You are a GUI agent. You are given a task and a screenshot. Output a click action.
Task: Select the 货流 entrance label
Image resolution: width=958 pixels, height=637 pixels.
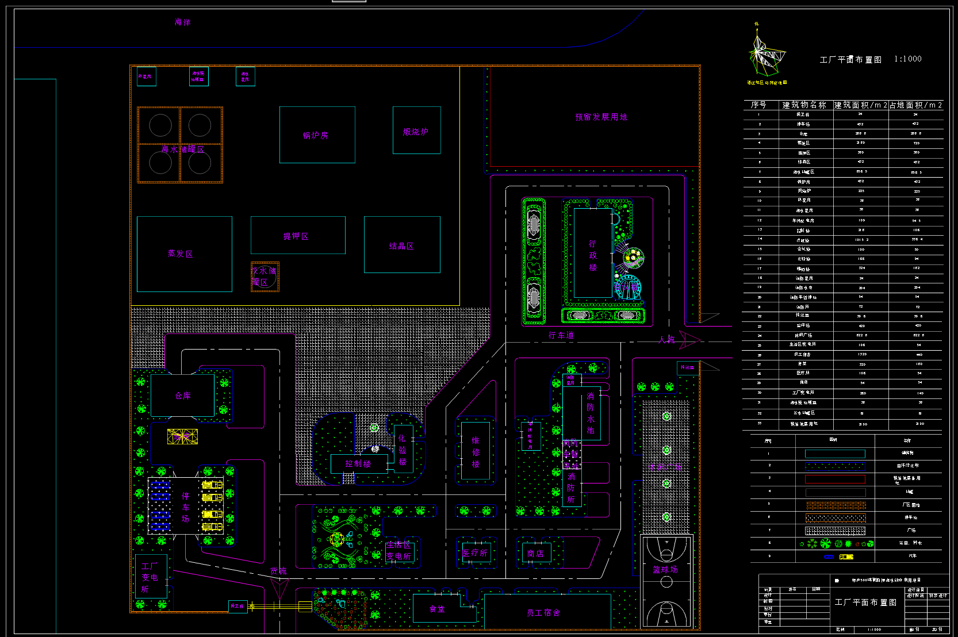[x=278, y=571]
